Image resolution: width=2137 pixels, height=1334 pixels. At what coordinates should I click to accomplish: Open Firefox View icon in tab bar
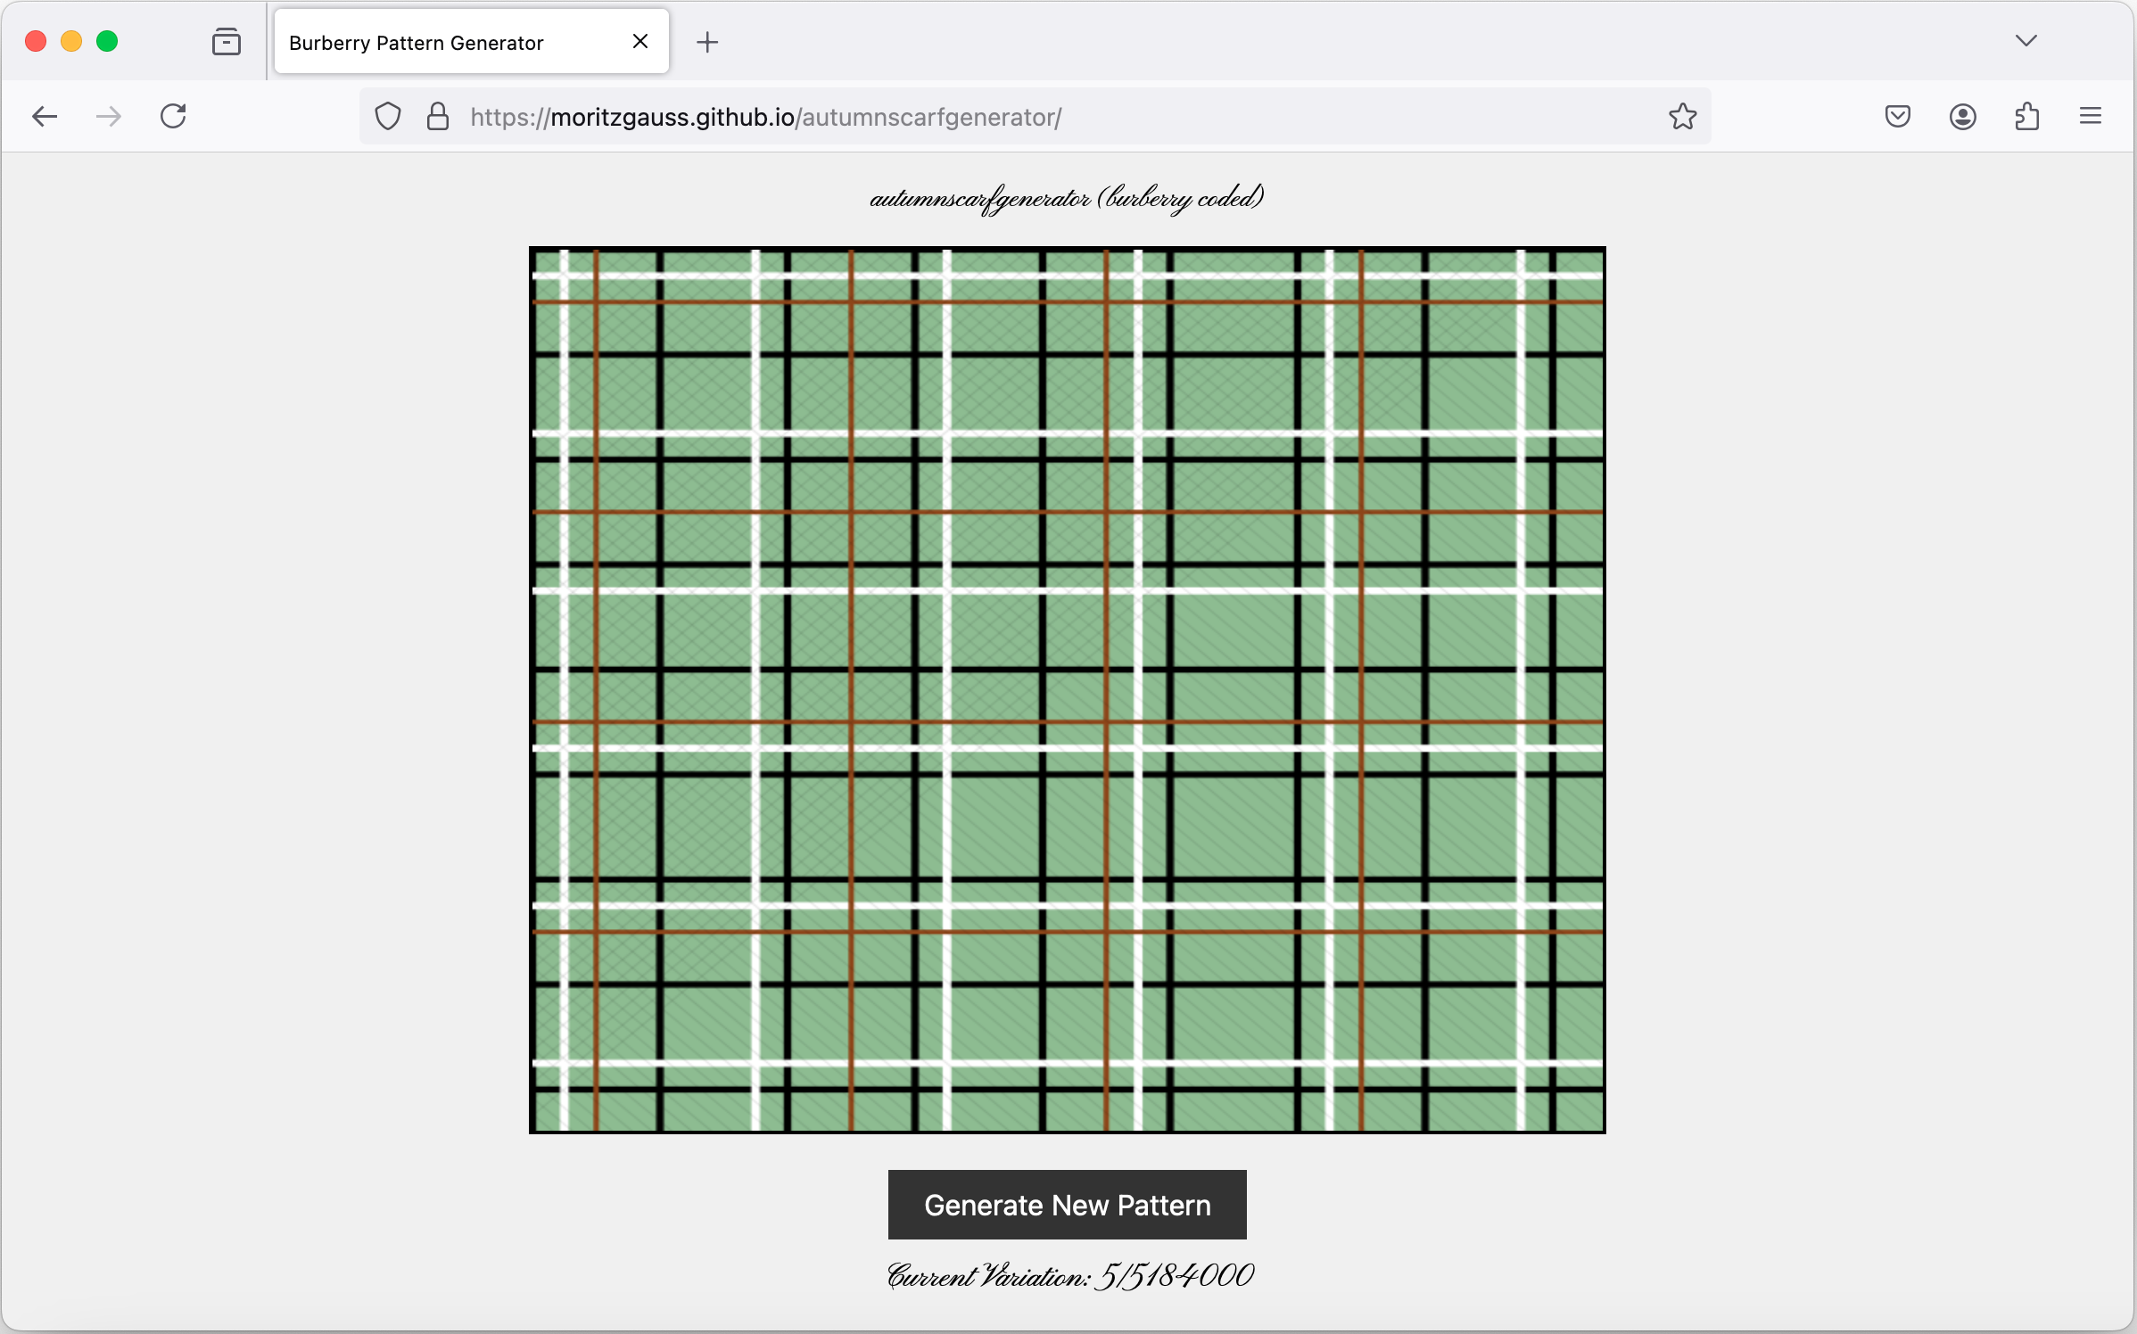[x=227, y=42]
